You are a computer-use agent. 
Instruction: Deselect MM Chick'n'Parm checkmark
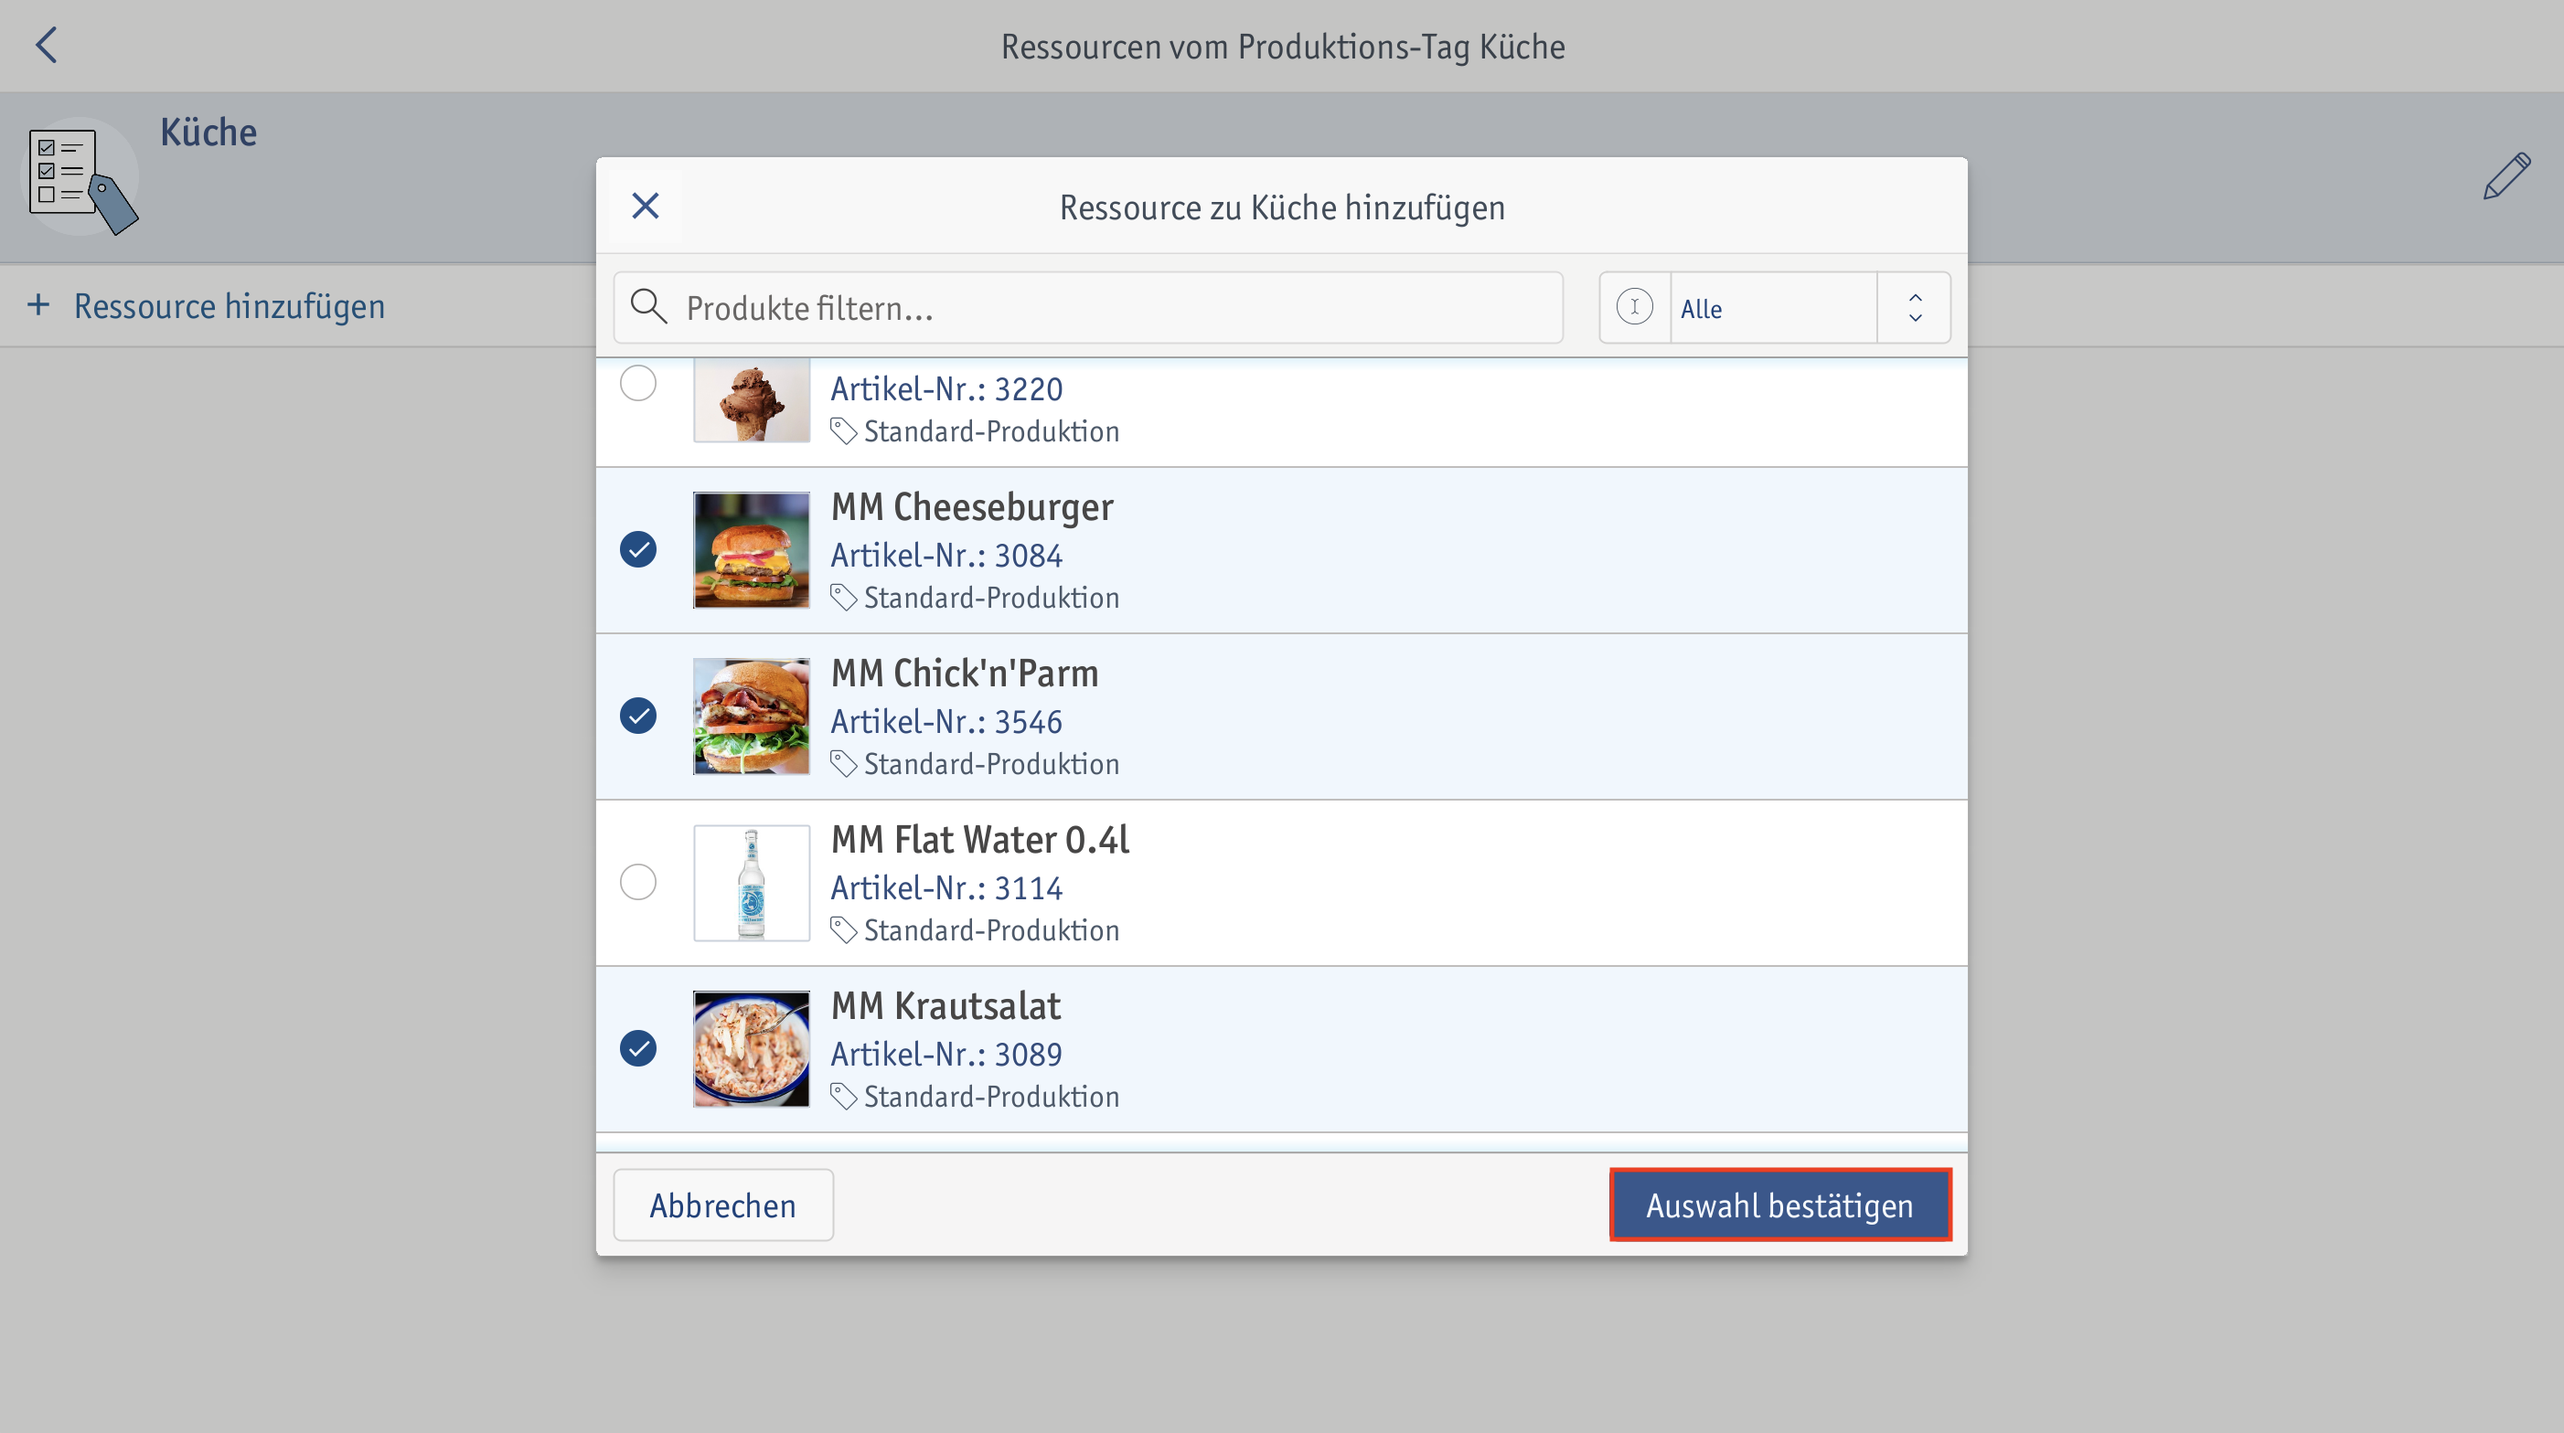638,716
